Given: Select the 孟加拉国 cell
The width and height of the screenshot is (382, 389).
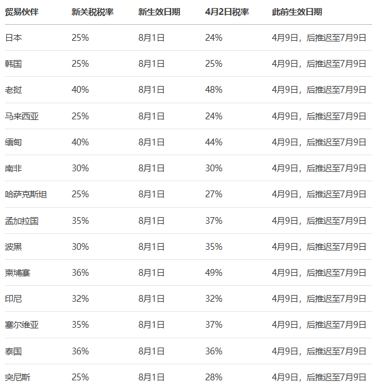Looking at the screenshot, I should 22,221.
